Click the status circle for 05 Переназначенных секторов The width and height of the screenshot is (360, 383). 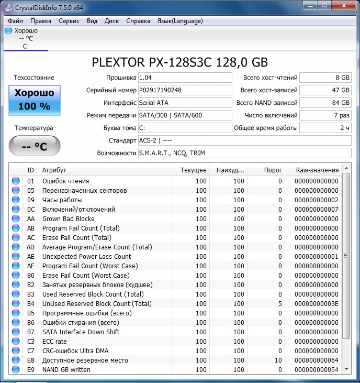point(16,190)
